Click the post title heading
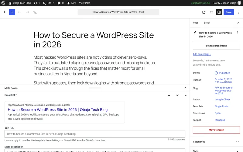The height and width of the screenshot is (152, 243). 94,40
